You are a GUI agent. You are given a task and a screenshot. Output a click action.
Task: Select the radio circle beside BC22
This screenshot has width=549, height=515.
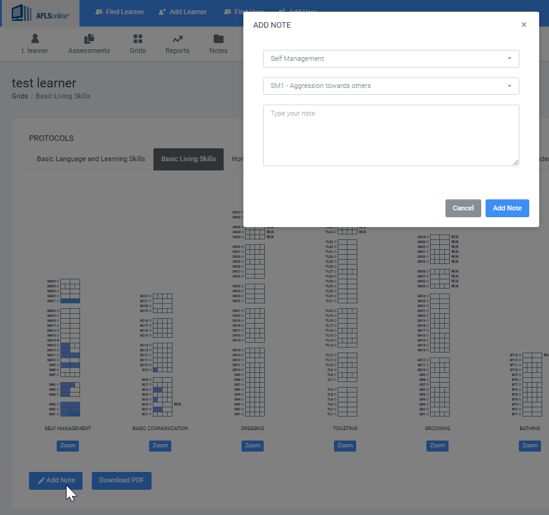click(x=150, y=296)
